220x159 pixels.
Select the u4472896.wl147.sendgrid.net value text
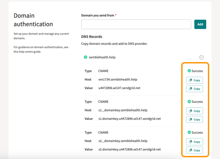tap(119, 88)
